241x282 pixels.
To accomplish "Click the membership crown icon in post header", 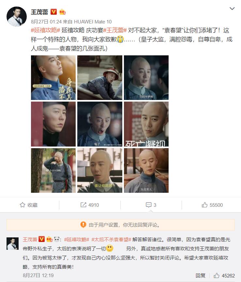I will (x=62, y=12).
